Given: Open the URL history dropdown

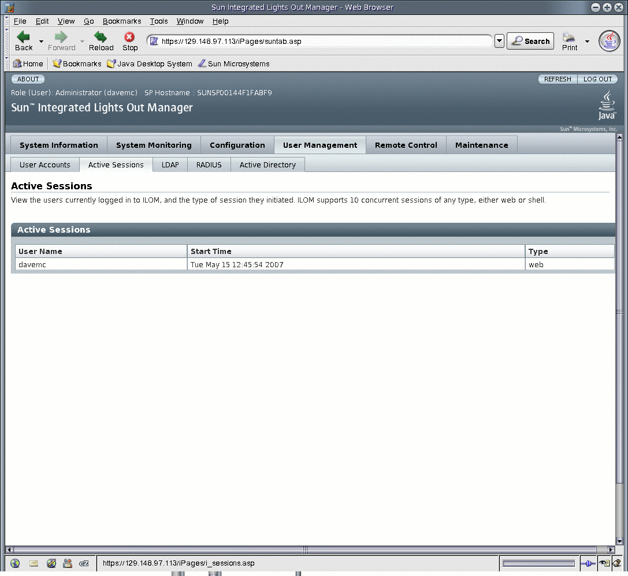Looking at the screenshot, I should 499,41.
